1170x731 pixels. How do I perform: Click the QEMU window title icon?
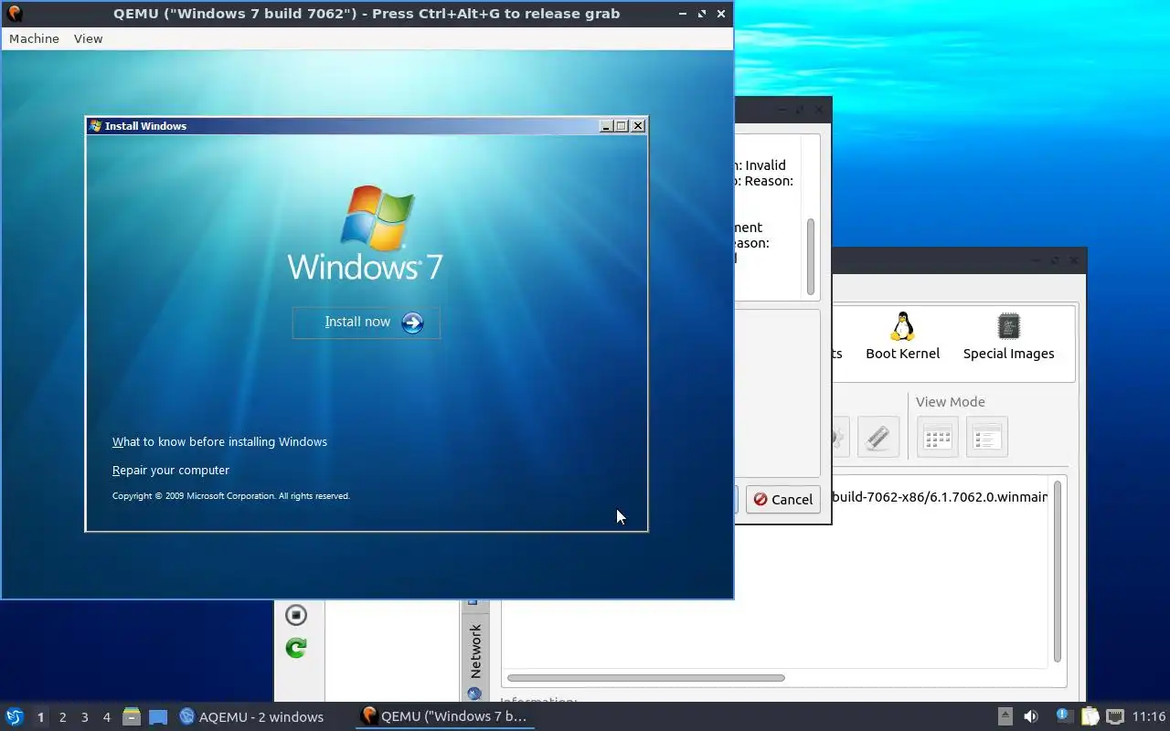[15, 14]
